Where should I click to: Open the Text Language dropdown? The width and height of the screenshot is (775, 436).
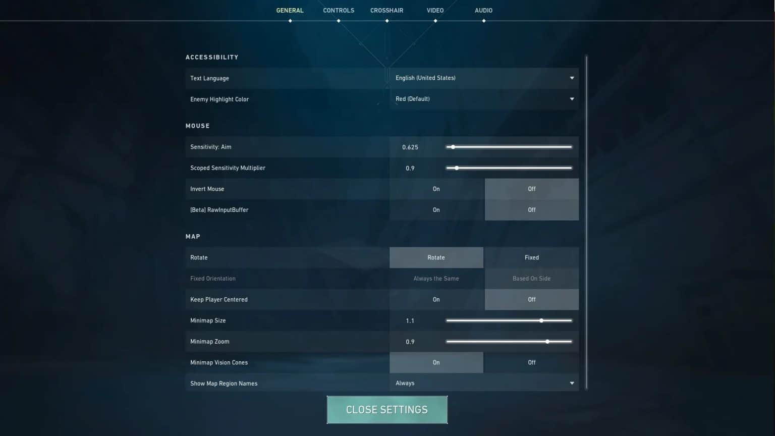(483, 78)
